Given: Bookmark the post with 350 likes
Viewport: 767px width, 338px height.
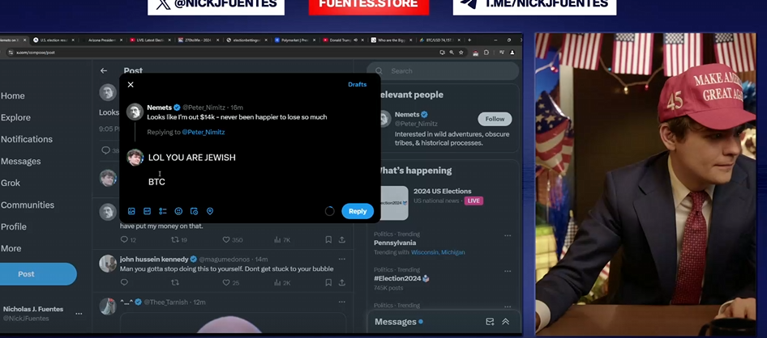Looking at the screenshot, I should pyautogui.click(x=328, y=239).
